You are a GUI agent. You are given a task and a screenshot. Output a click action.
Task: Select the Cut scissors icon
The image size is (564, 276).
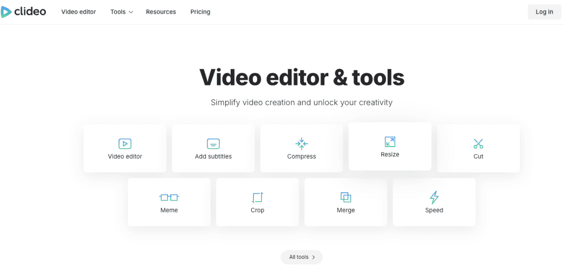click(478, 144)
